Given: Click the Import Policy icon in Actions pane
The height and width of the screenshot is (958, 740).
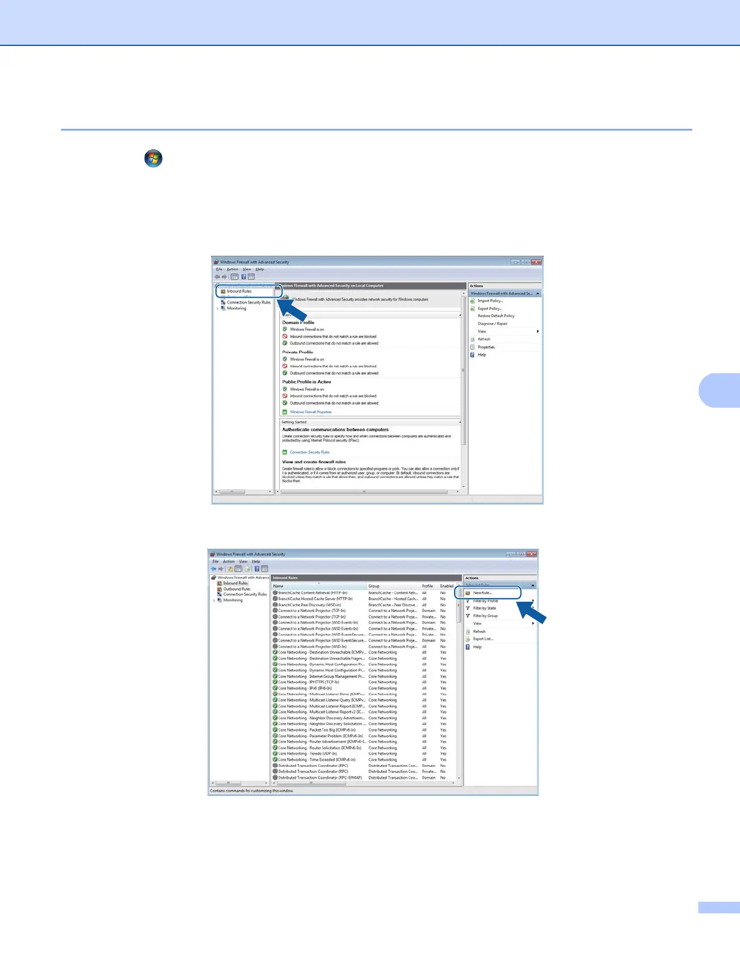Looking at the screenshot, I should point(473,301).
